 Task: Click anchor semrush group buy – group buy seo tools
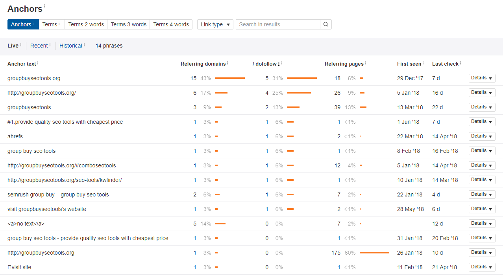[58, 194]
